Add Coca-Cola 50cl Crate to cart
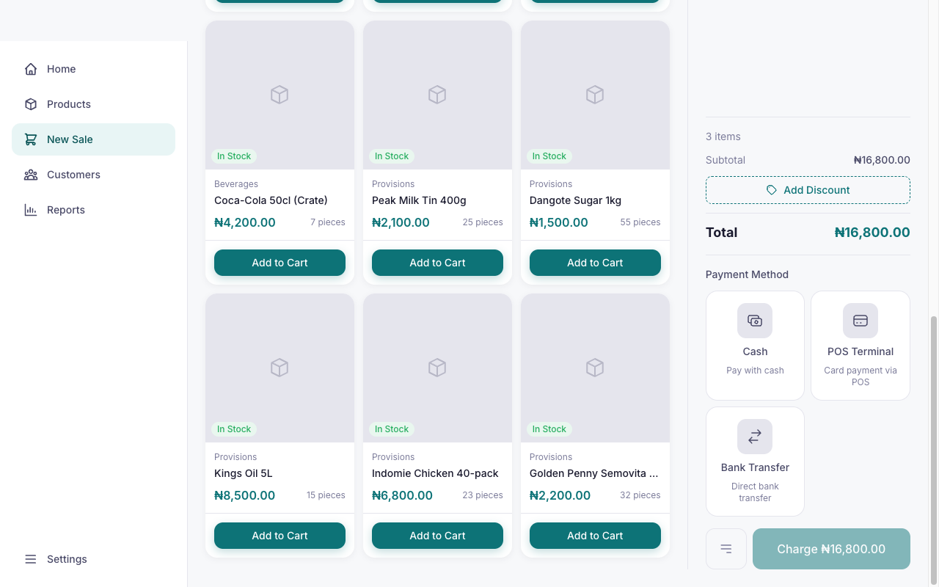 pyautogui.click(x=279, y=263)
